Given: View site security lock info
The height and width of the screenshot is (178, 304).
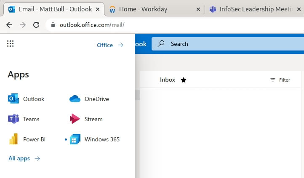Looking at the screenshot, I should point(53,25).
